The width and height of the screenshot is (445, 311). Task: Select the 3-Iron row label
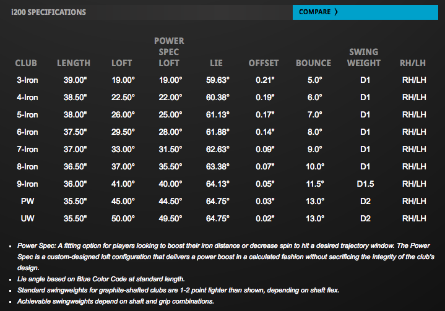[x=27, y=80]
